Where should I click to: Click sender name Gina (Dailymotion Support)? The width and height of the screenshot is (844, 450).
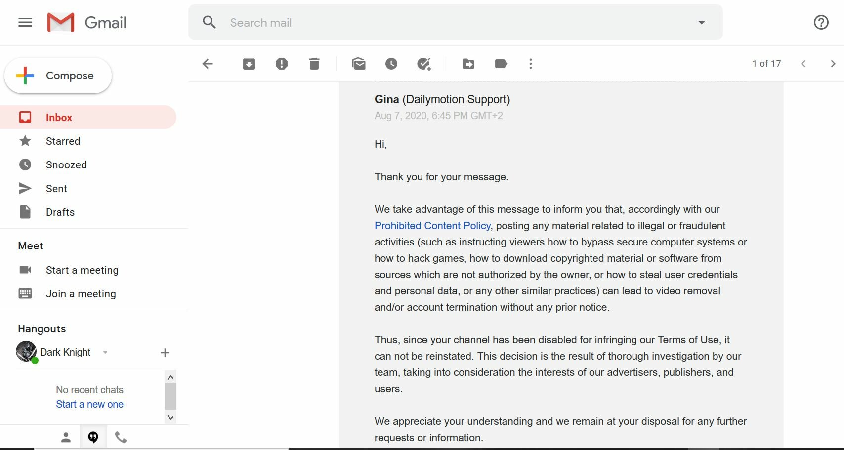[442, 99]
